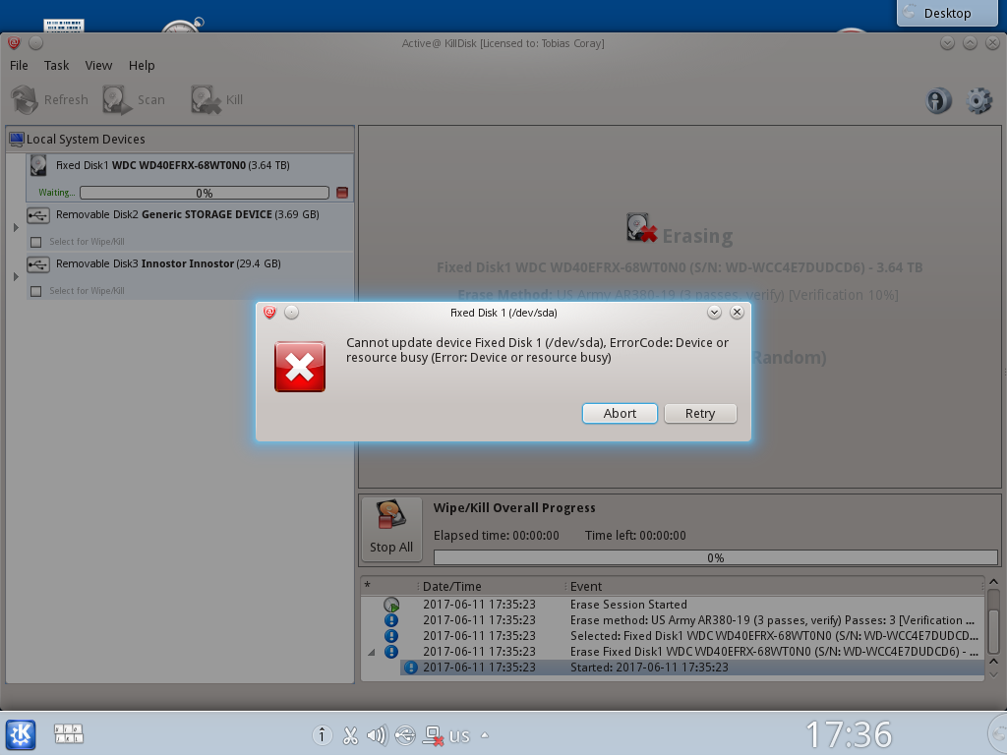Click the main window's round pin button
This screenshot has height=755, width=1007.
[36, 43]
